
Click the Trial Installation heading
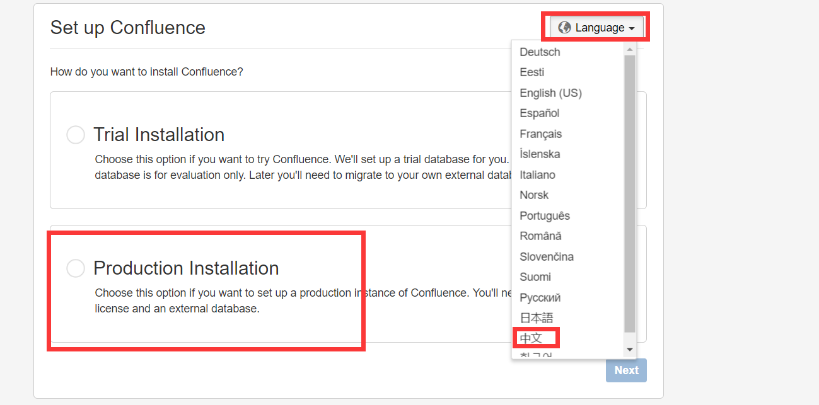coord(159,135)
